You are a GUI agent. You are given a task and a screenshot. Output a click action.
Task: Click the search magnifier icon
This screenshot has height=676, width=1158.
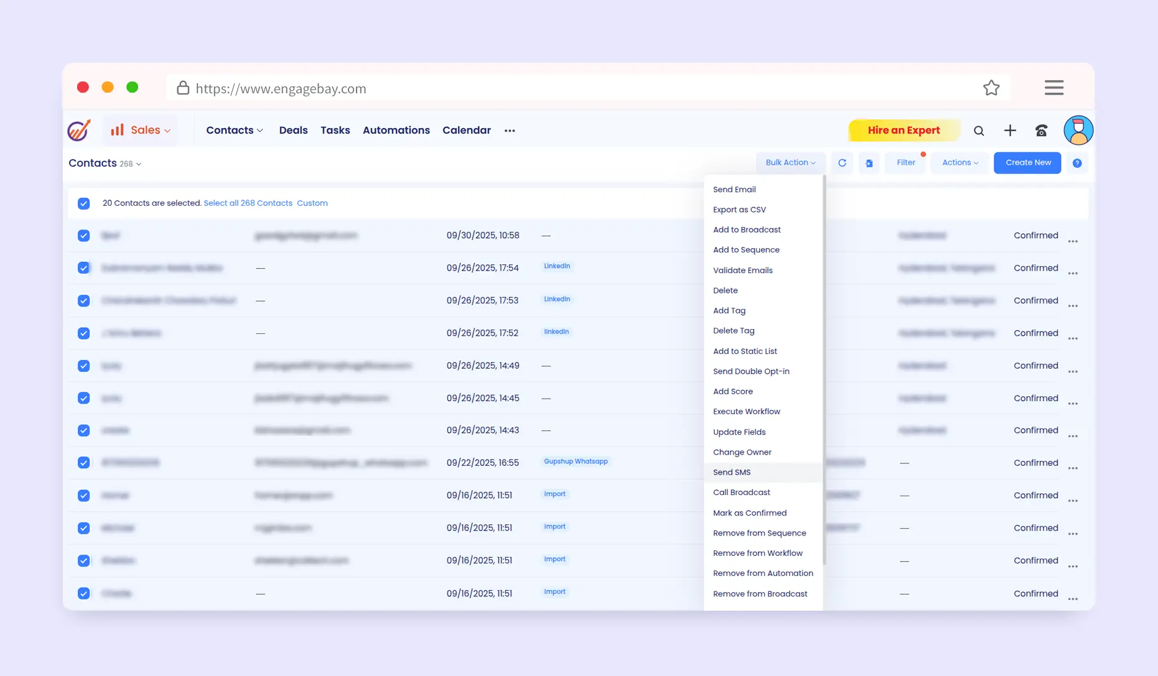point(979,131)
